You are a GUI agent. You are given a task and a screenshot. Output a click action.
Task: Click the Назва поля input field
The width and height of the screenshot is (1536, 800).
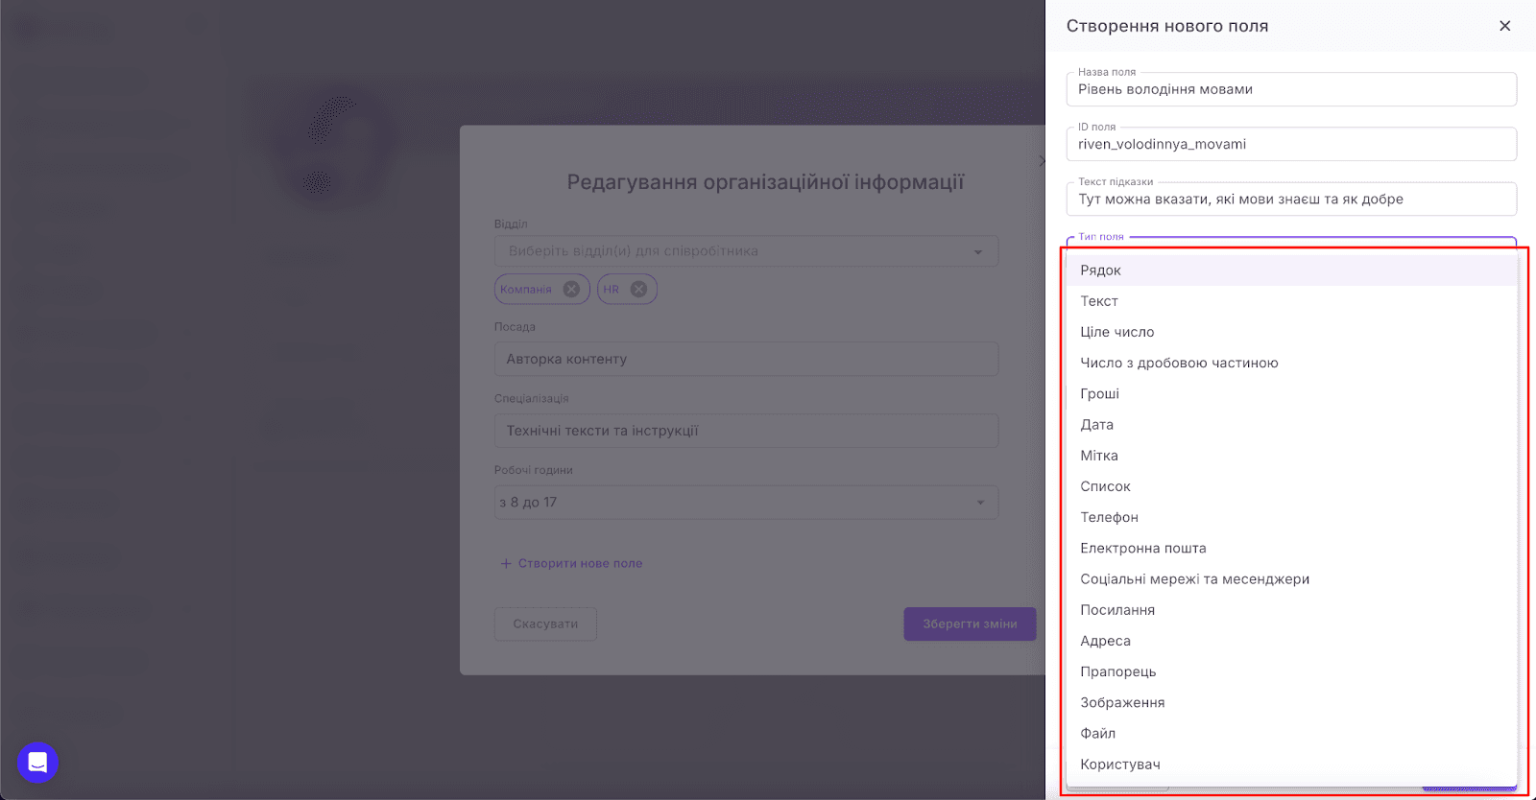[x=1290, y=89]
